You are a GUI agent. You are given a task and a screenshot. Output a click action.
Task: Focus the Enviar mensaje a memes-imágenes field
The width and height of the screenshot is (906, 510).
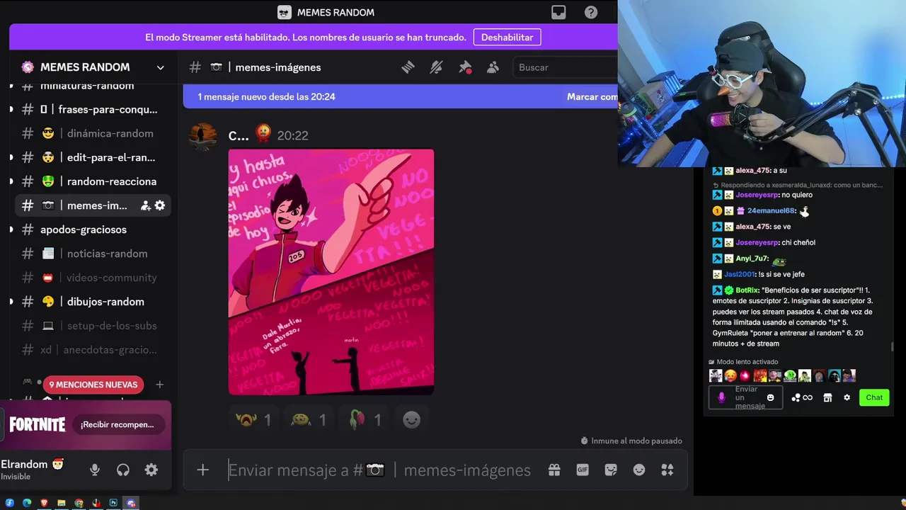click(x=379, y=470)
